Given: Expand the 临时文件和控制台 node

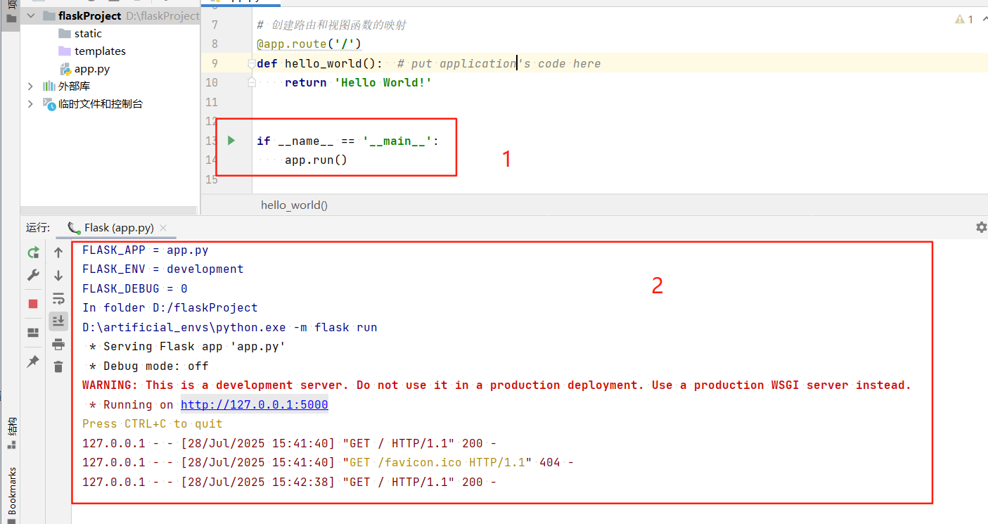Looking at the screenshot, I should coord(30,103).
